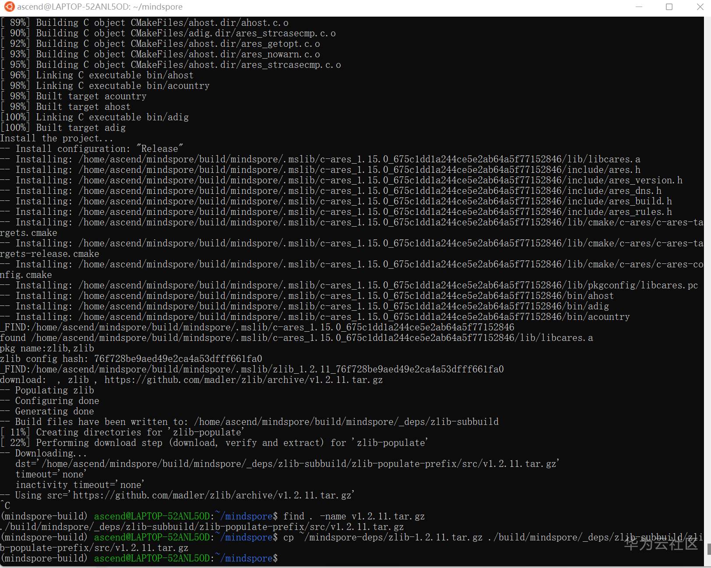Click the Ubuntu icon in the title bar
711x568 pixels.
(9, 7)
